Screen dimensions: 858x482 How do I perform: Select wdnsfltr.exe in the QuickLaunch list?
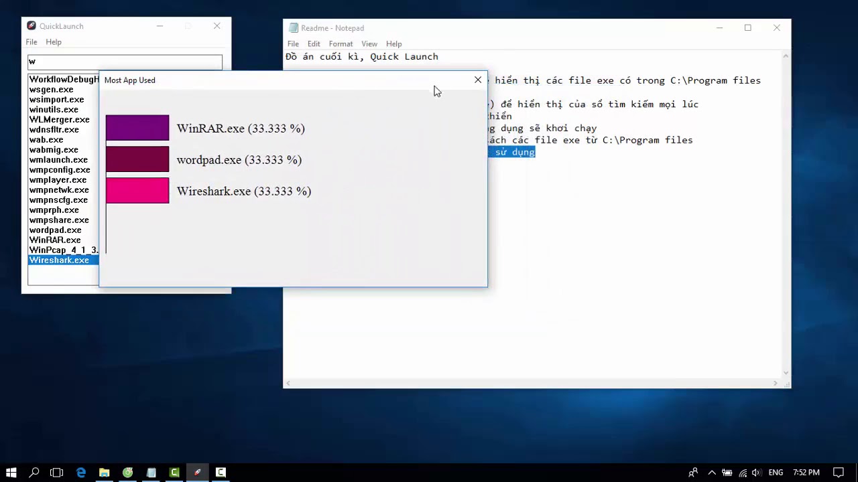click(x=64, y=130)
